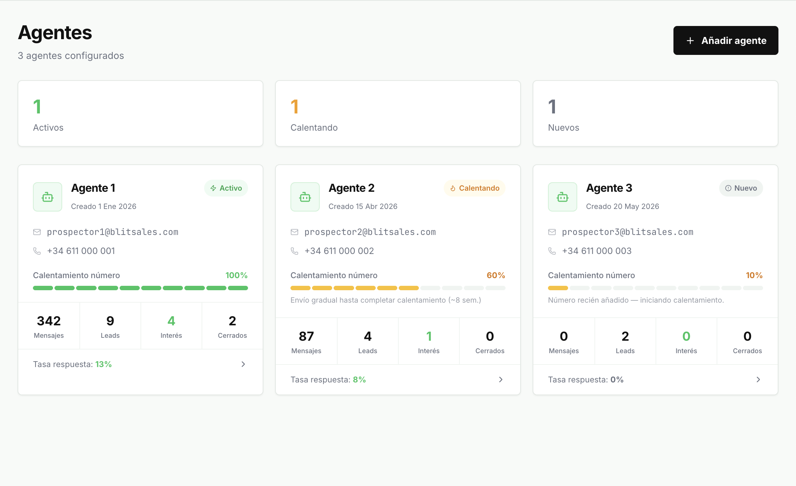
Task: Expand Agente 3 details via chevron arrow
Action: [758, 380]
